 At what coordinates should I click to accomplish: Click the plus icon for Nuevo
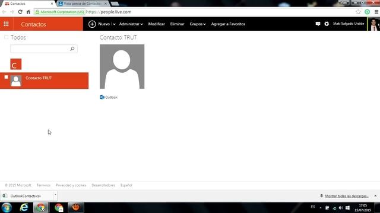pos(92,24)
